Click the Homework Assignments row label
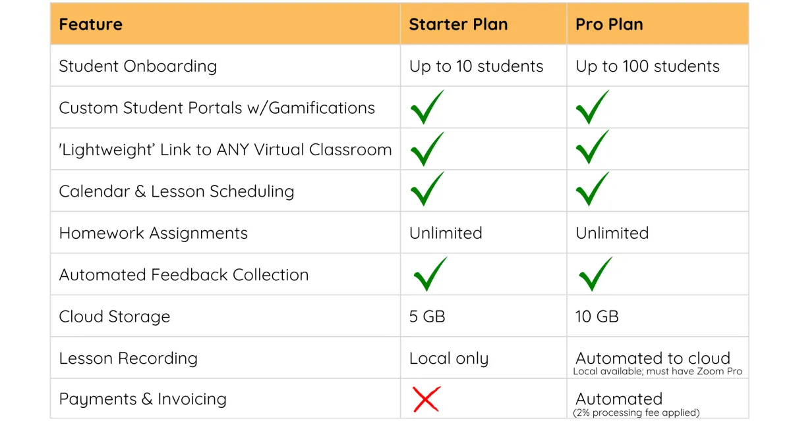The image size is (791, 421). [153, 234]
